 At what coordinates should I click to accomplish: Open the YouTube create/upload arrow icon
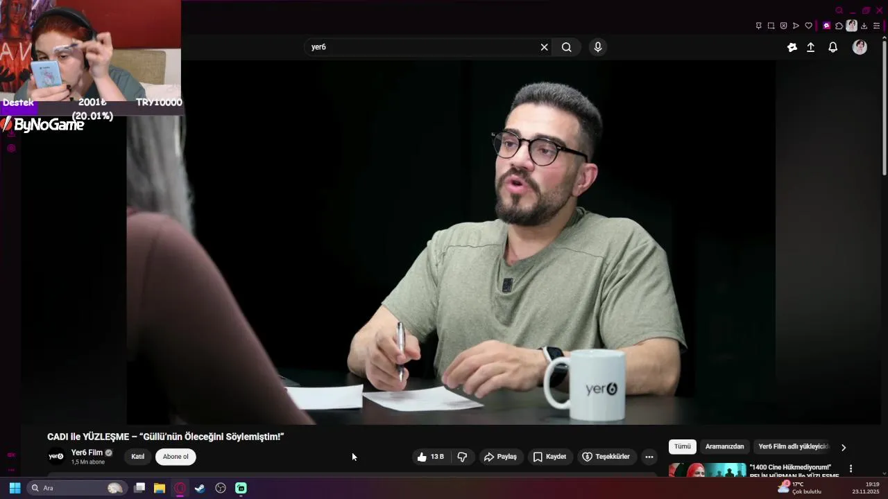pos(810,47)
